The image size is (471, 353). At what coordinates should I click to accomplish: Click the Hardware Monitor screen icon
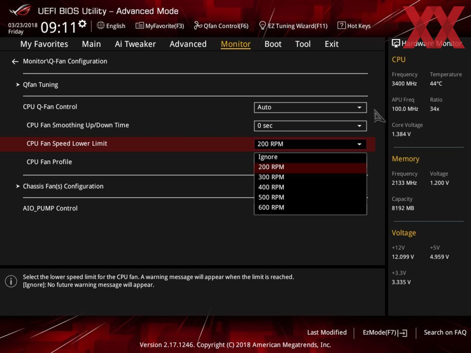tap(396, 43)
